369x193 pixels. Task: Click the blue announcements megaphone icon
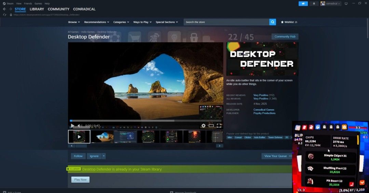303,3
